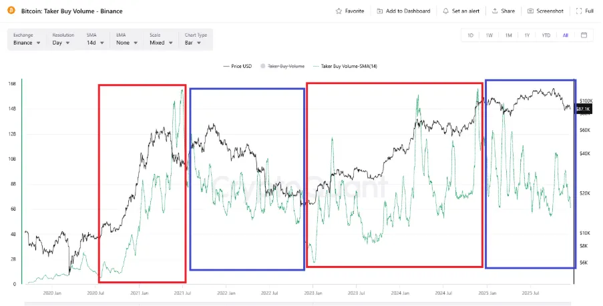Switch to the YTD time range

click(x=546, y=35)
